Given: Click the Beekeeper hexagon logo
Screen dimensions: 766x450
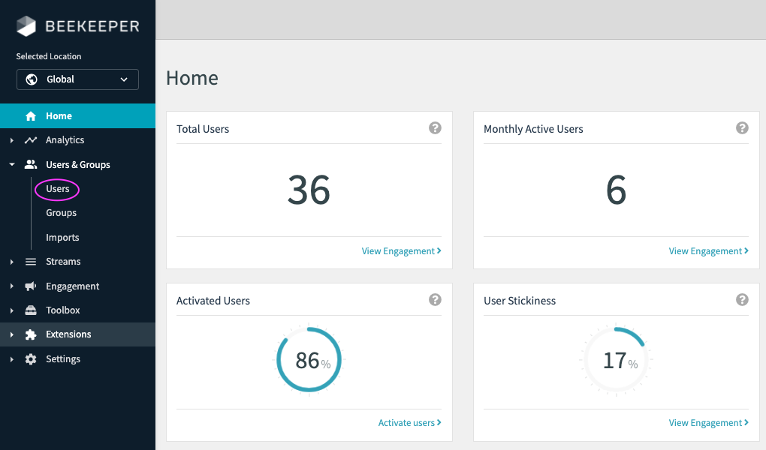Looking at the screenshot, I should point(26,25).
